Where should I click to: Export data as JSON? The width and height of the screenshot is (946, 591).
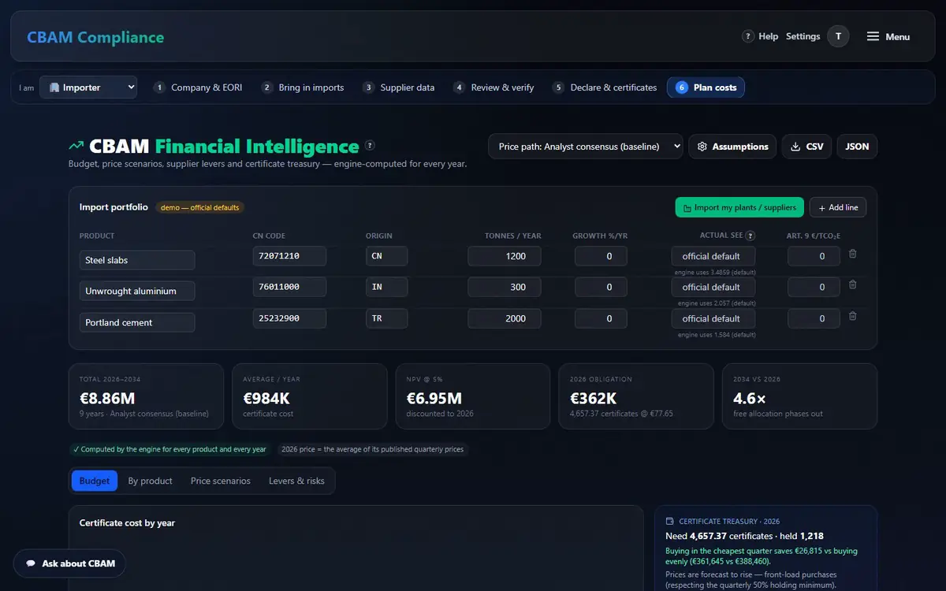pyautogui.click(x=857, y=147)
